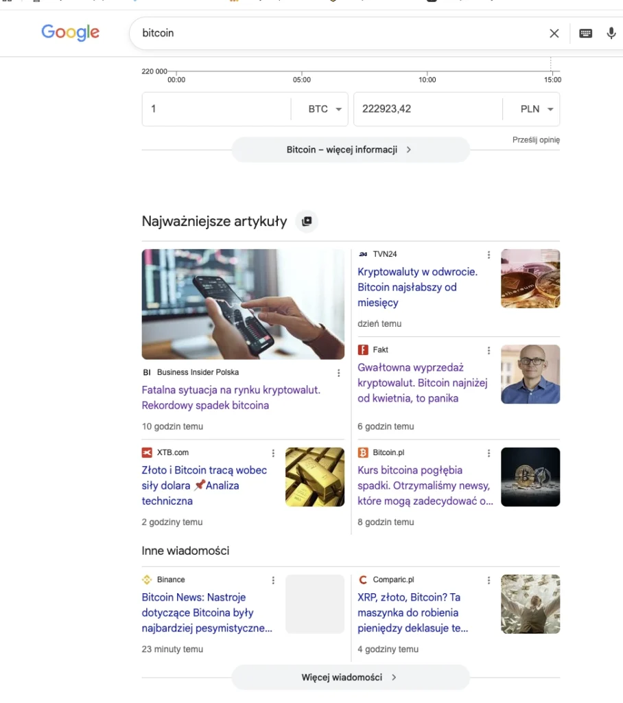Open 'Kurs bitcoina pogłębia spadki' article
The width and height of the screenshot is (623, 703).
click(425, 485)
